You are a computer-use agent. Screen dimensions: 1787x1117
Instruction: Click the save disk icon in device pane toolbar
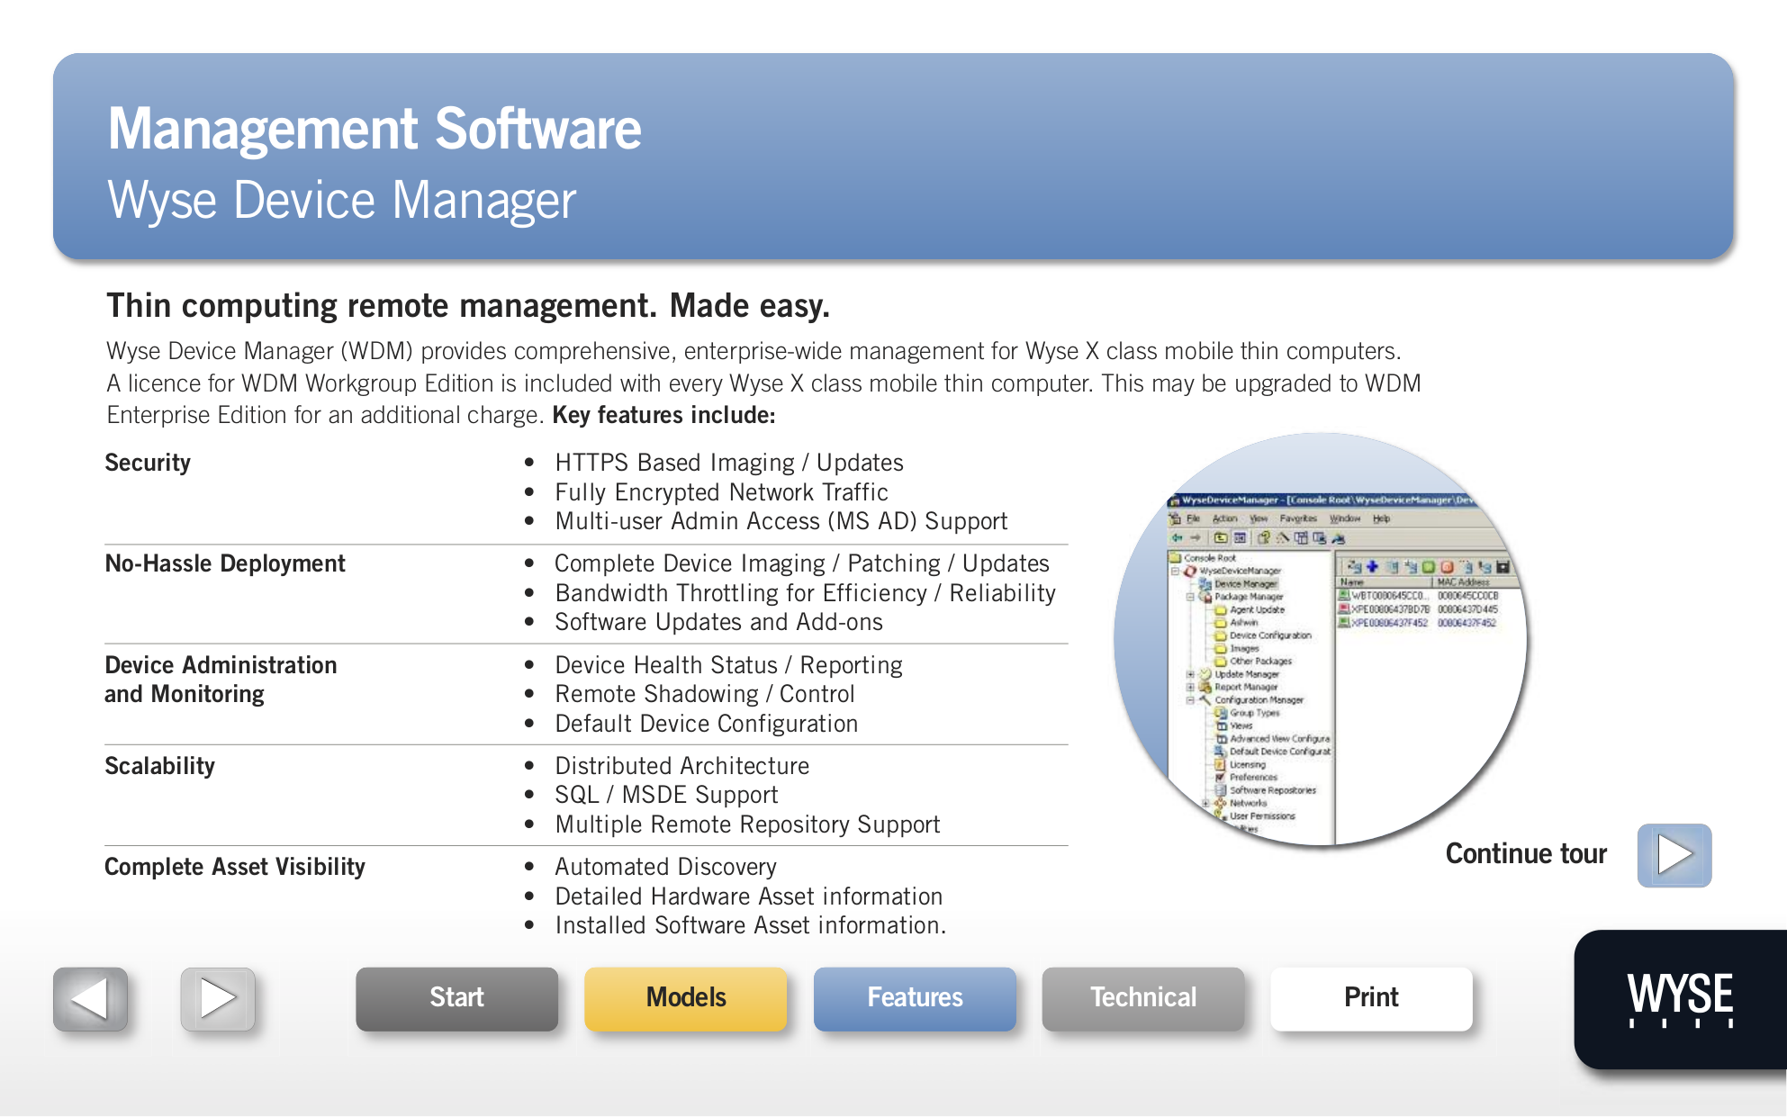tap(1501, 566)
